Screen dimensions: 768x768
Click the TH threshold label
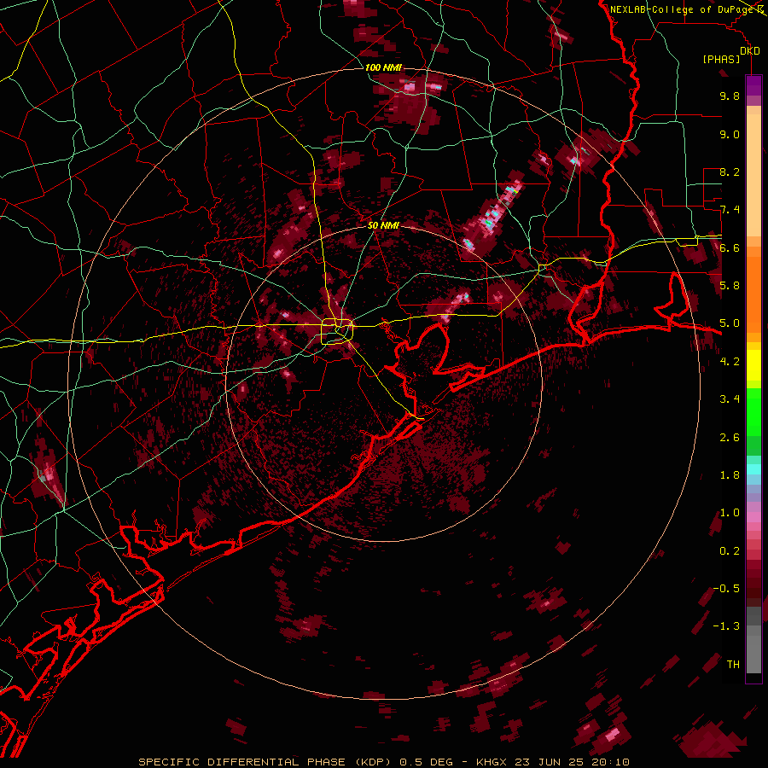733,665
